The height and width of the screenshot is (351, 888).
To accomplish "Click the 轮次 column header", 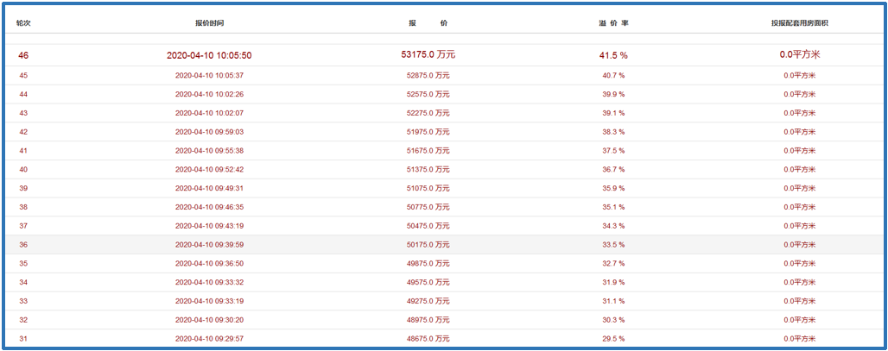I will point(23,22).
